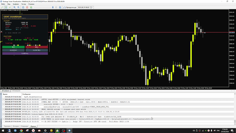Open the scroll-to date picker dropdown
The height and width of the screenshot is (133, 236).
tap(91, 7)
